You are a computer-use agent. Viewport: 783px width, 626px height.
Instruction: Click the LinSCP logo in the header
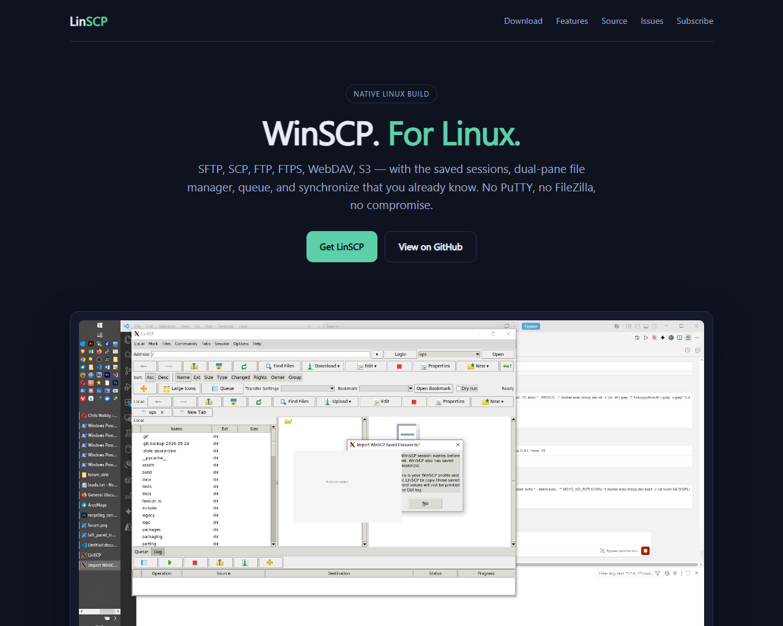pos(89,21)
